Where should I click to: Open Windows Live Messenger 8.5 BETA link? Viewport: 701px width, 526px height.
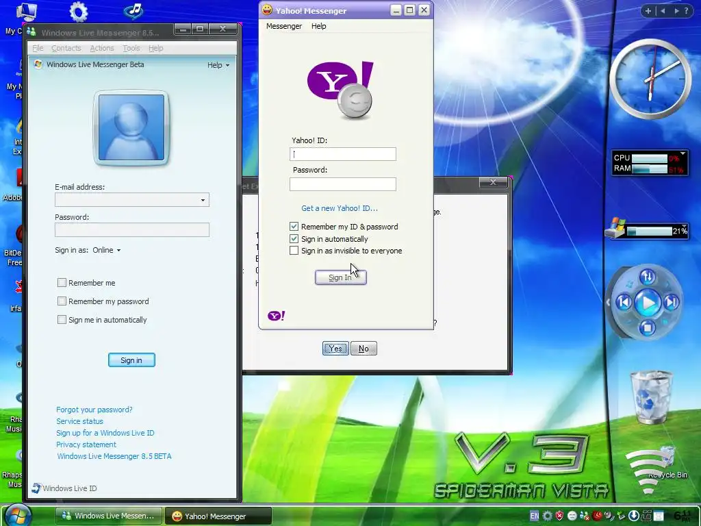(x=114, y=455)
